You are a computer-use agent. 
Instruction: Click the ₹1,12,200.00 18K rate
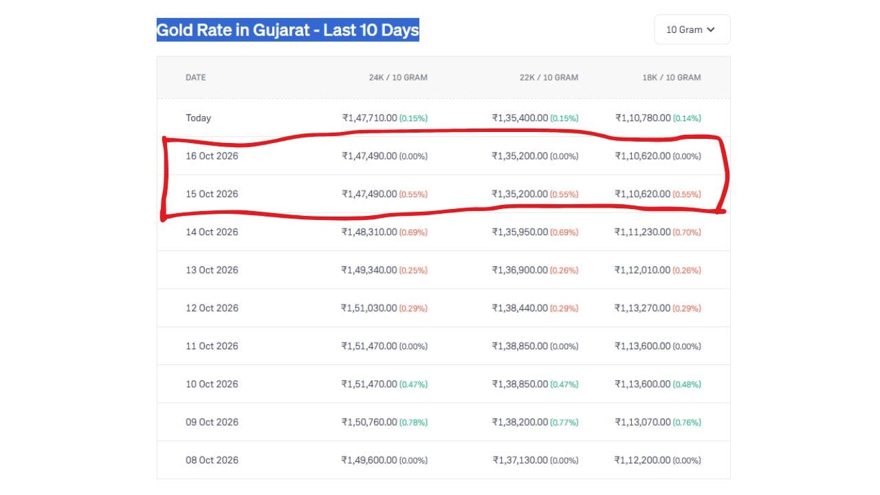pos(643,461)
